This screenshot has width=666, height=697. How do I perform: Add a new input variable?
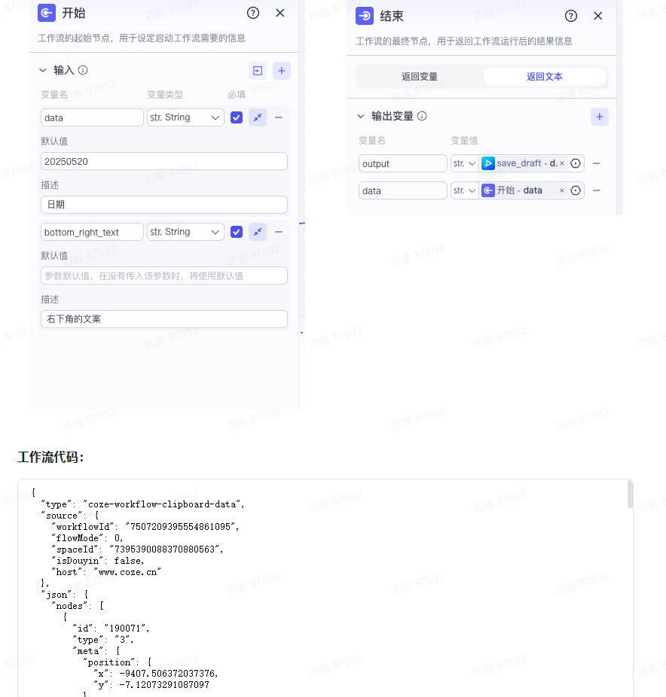pyautogui.click(x=282, y=71)
